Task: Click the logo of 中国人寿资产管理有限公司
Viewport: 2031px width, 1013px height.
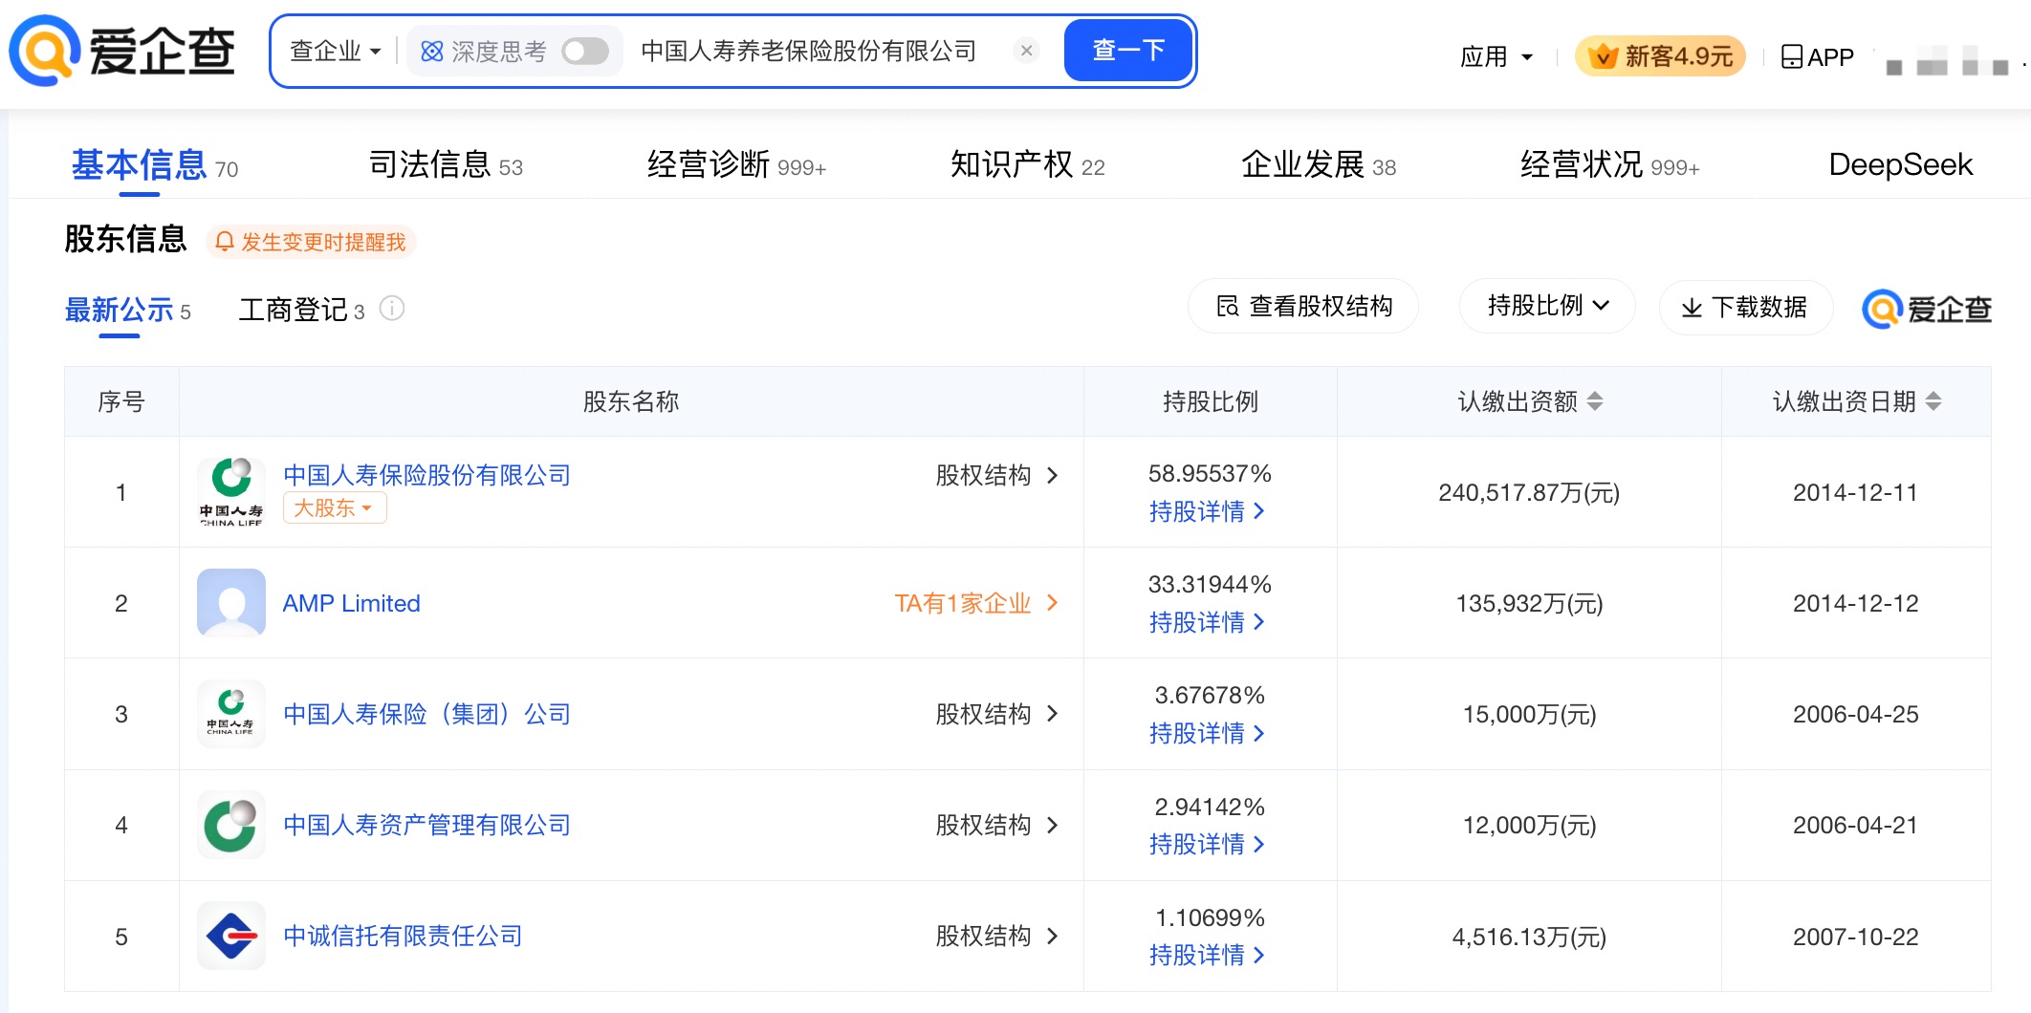Action: [231, 825]
